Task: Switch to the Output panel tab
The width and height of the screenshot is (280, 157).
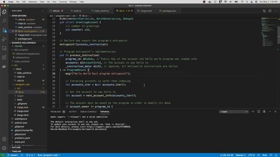Action: pyautogui.click(x=73, y=112)
